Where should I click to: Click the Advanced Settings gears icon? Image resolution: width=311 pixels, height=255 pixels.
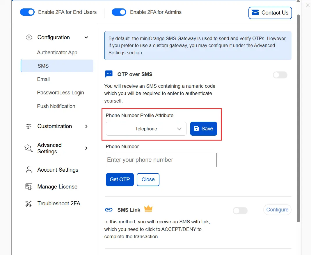tap(29, 148)
